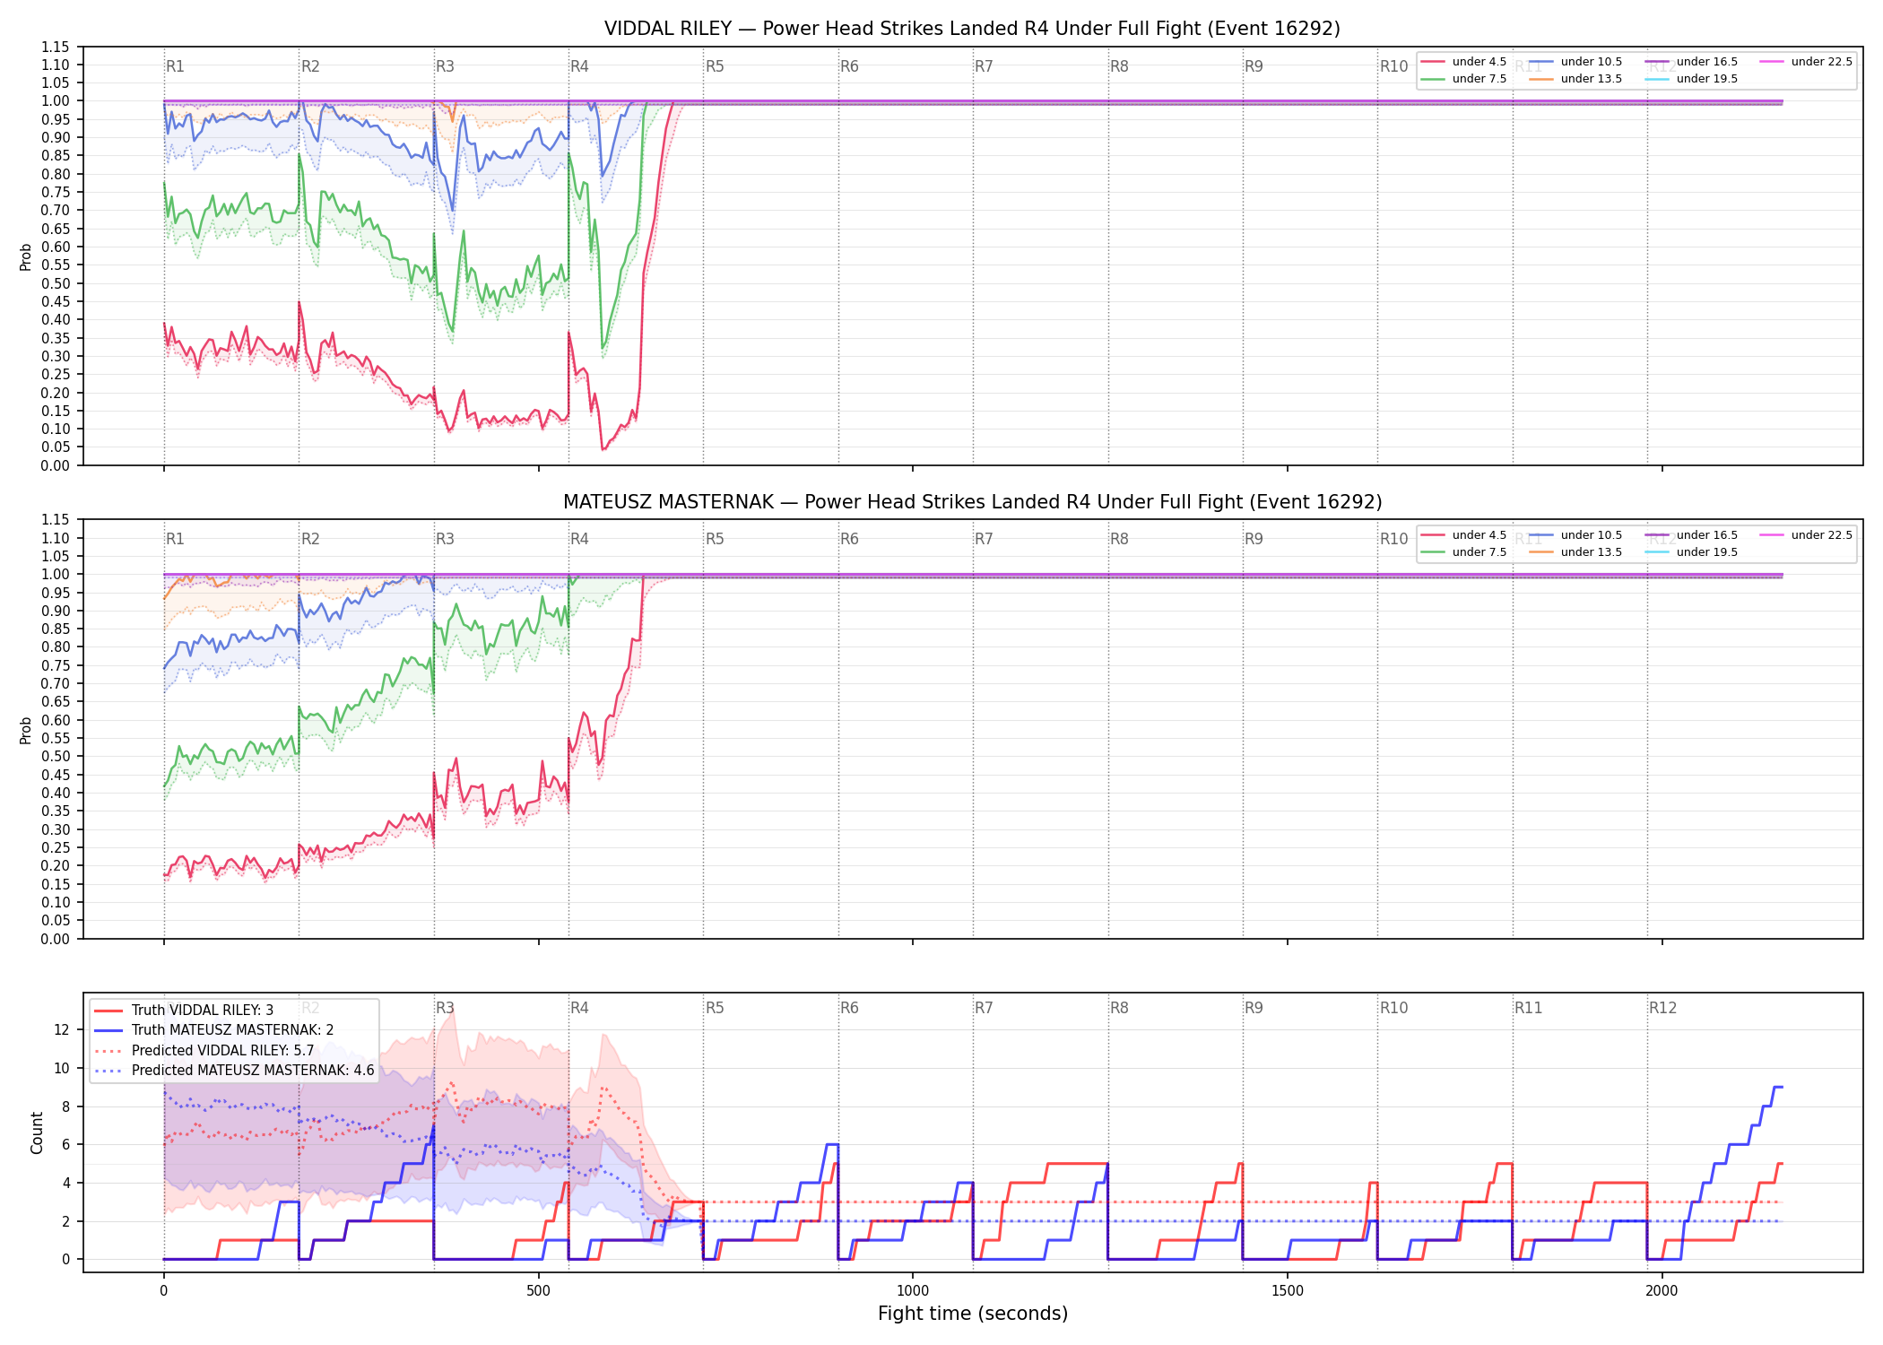Click the R6 round marker in bottom chart
The image size is (1883, 1345).
pos(849,1008)
